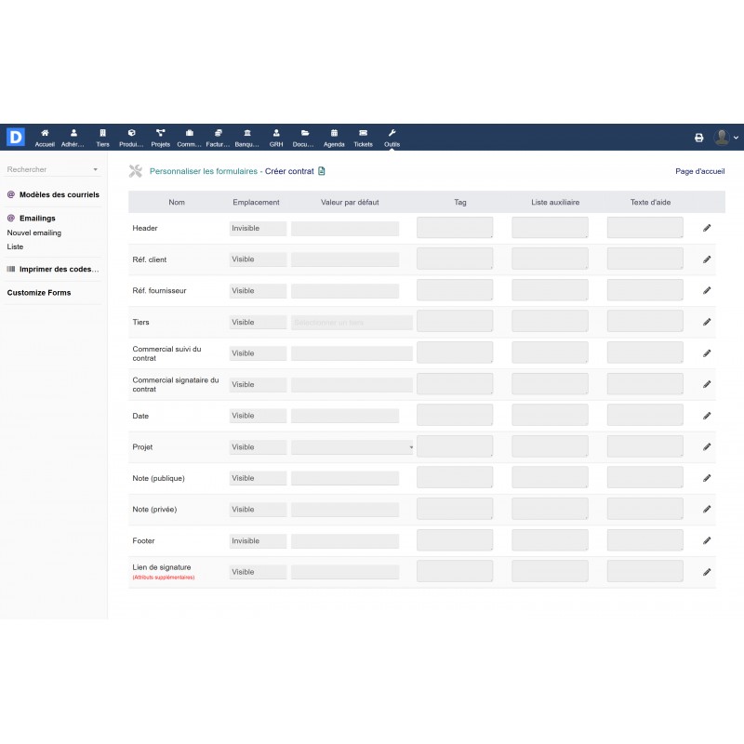Open the Accueil menu
The height and width of the screenshot is (744, 744).
coord(45,136)
